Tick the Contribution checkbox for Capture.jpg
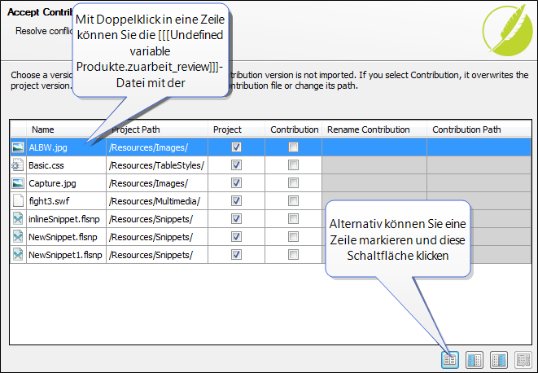Image resolution: width=538 pixels, height=373 pixels. pos(293,183)
